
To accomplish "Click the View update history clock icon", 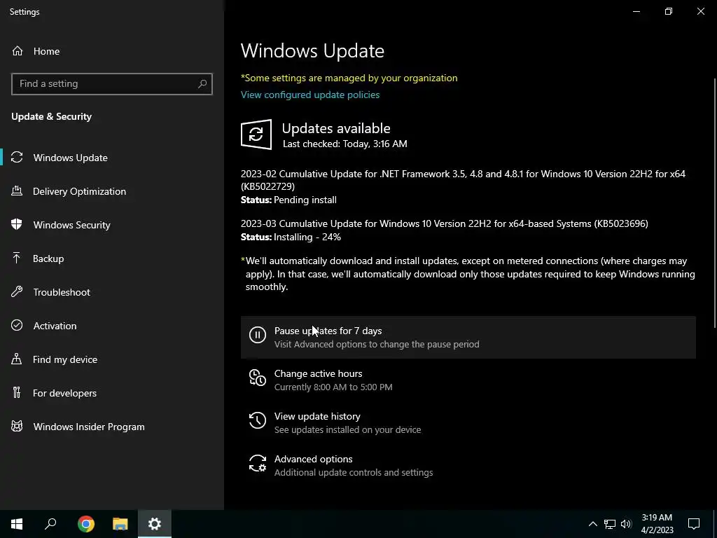I will coord(258,420).
